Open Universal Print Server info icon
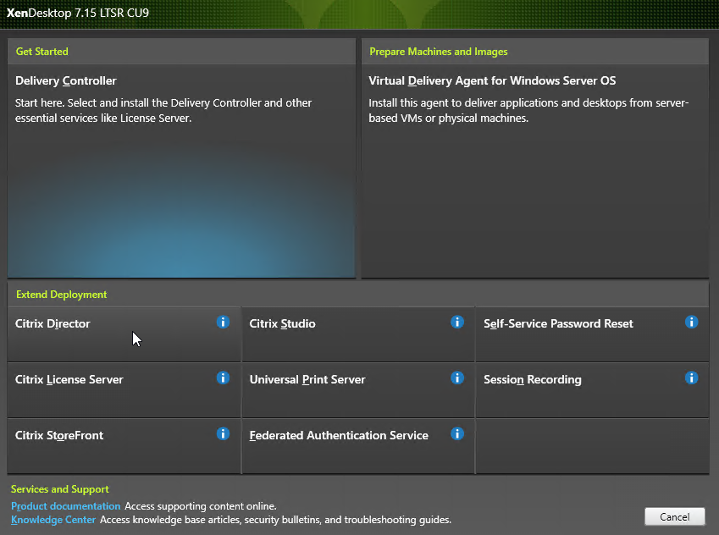 [457, 378]
